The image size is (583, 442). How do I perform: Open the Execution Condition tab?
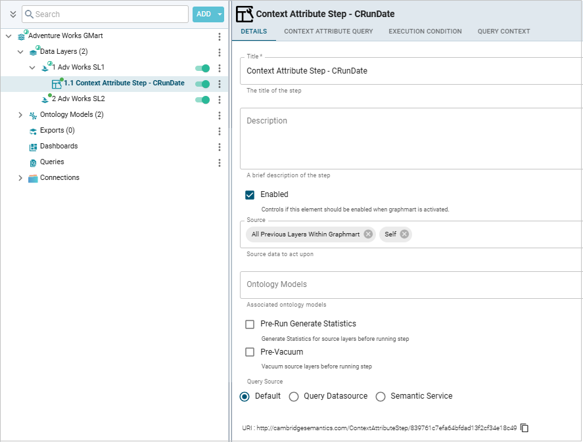[x=425, y=31]
